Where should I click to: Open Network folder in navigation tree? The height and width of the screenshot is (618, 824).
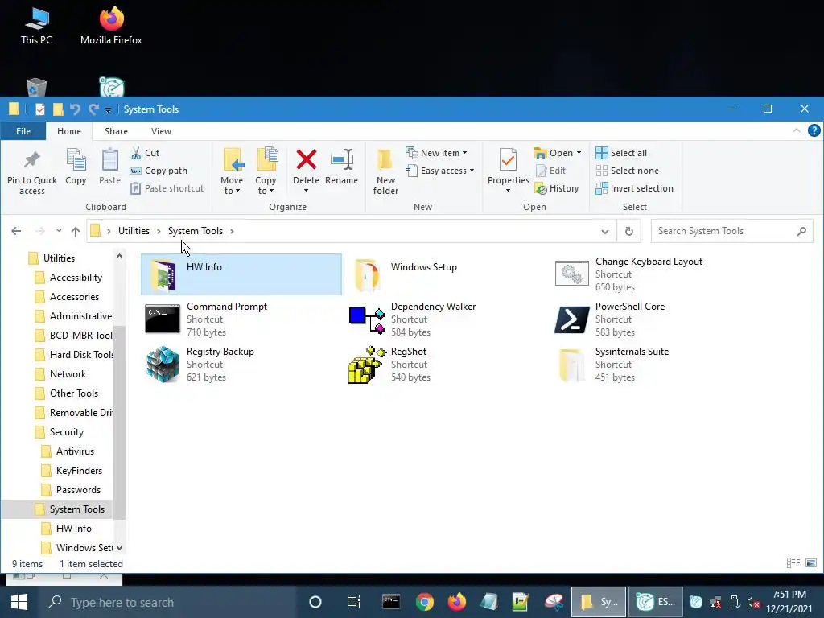68,374
